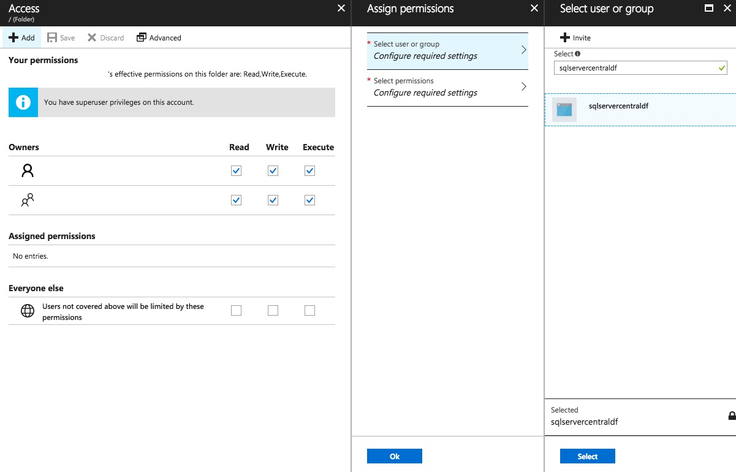
Task: Enable Read for Everyone else
Action: pos(236,311)
